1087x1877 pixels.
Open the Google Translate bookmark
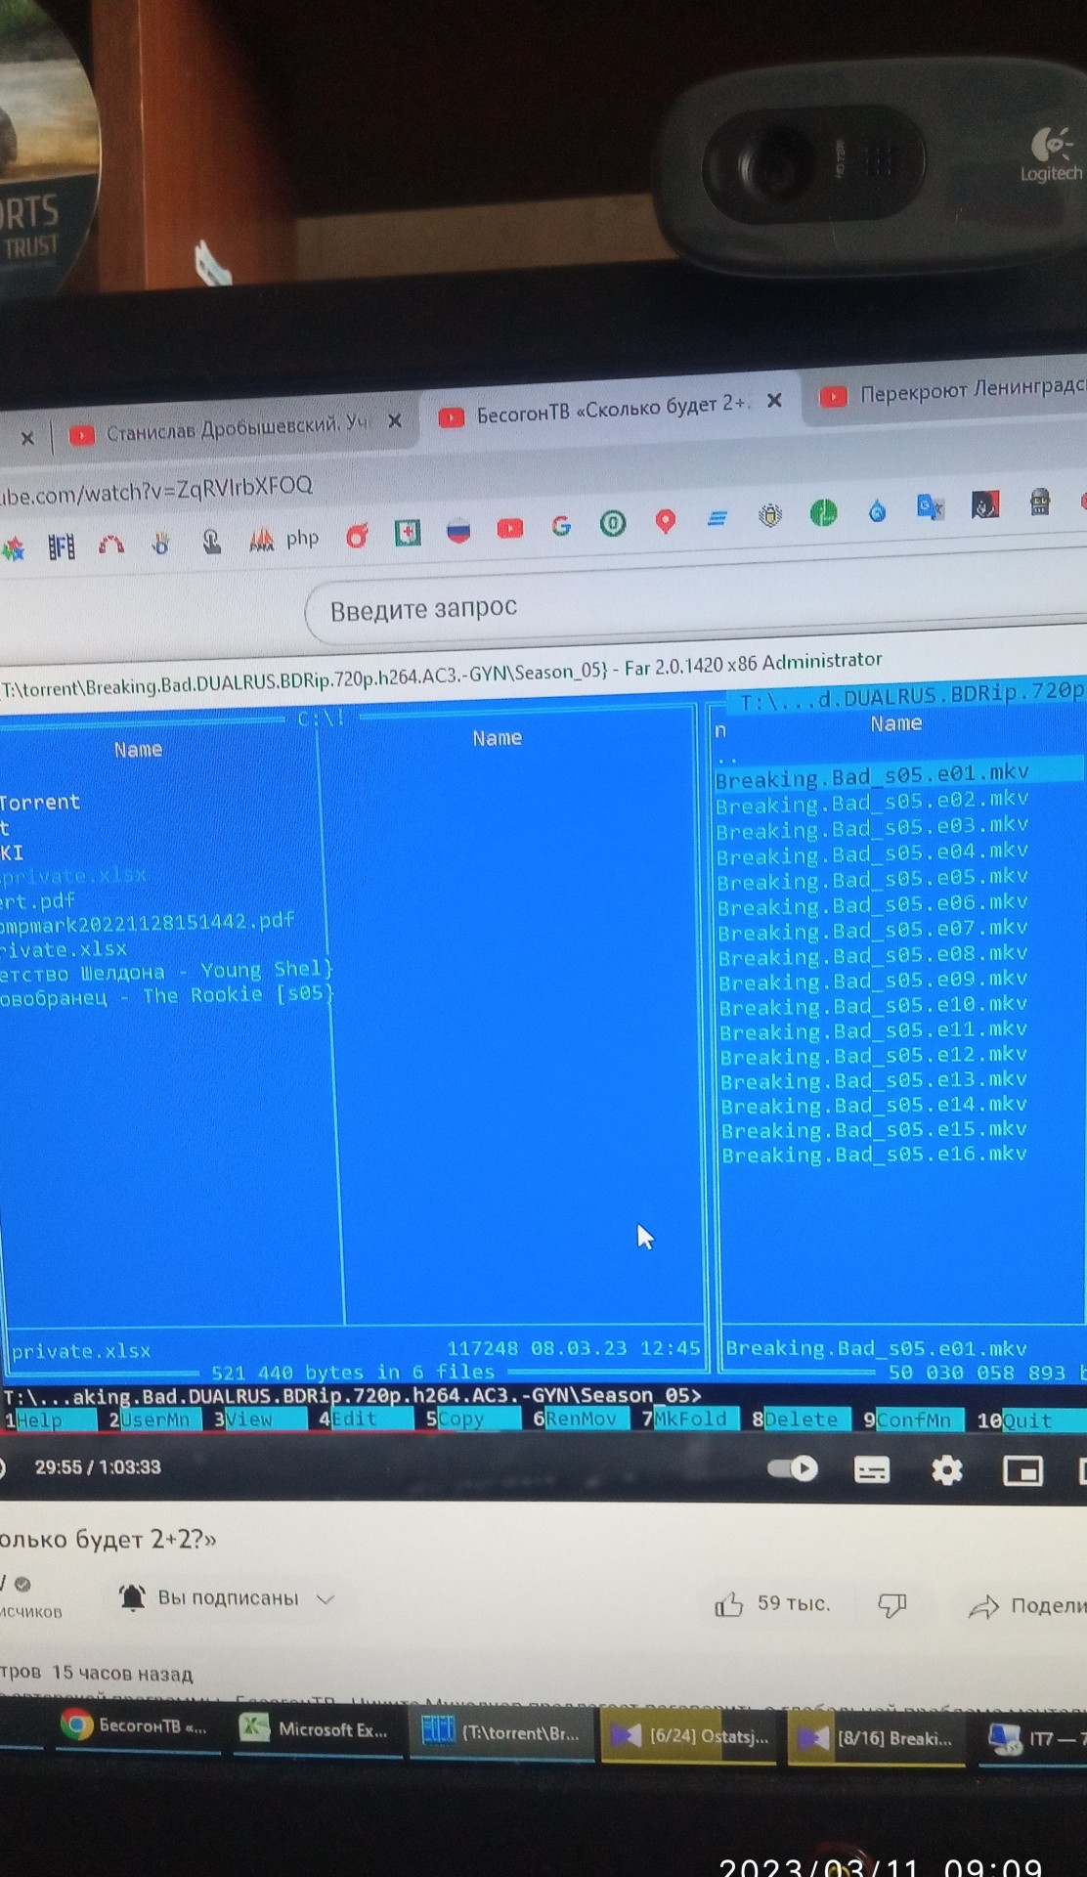click(929, 507)
